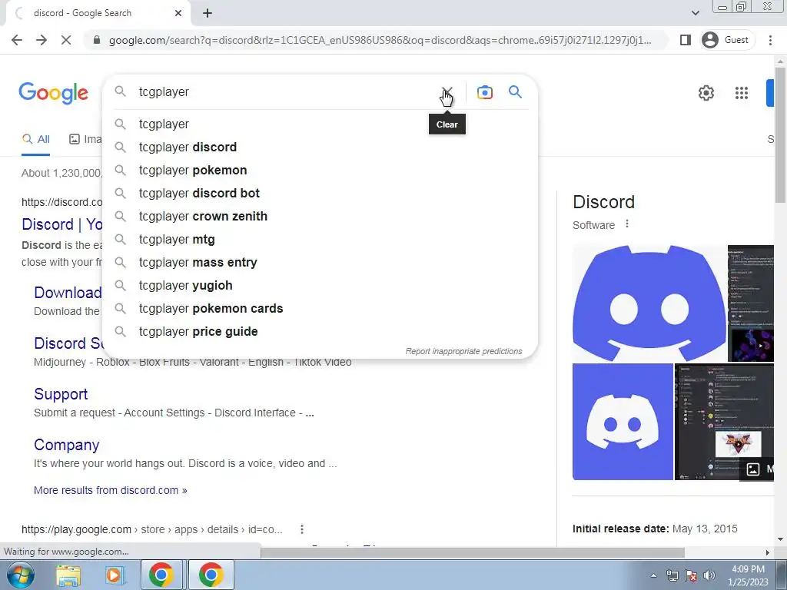Viewport: 787px width, 590px height.
Task: Open Discord panel more options
Action: [x=627, y=224]
